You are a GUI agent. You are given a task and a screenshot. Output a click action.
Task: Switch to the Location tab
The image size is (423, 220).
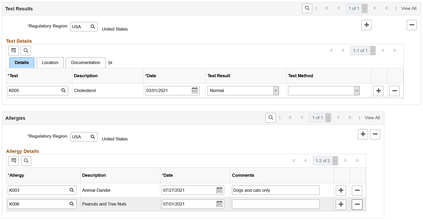pyautogui.click(x=50, y=63)
